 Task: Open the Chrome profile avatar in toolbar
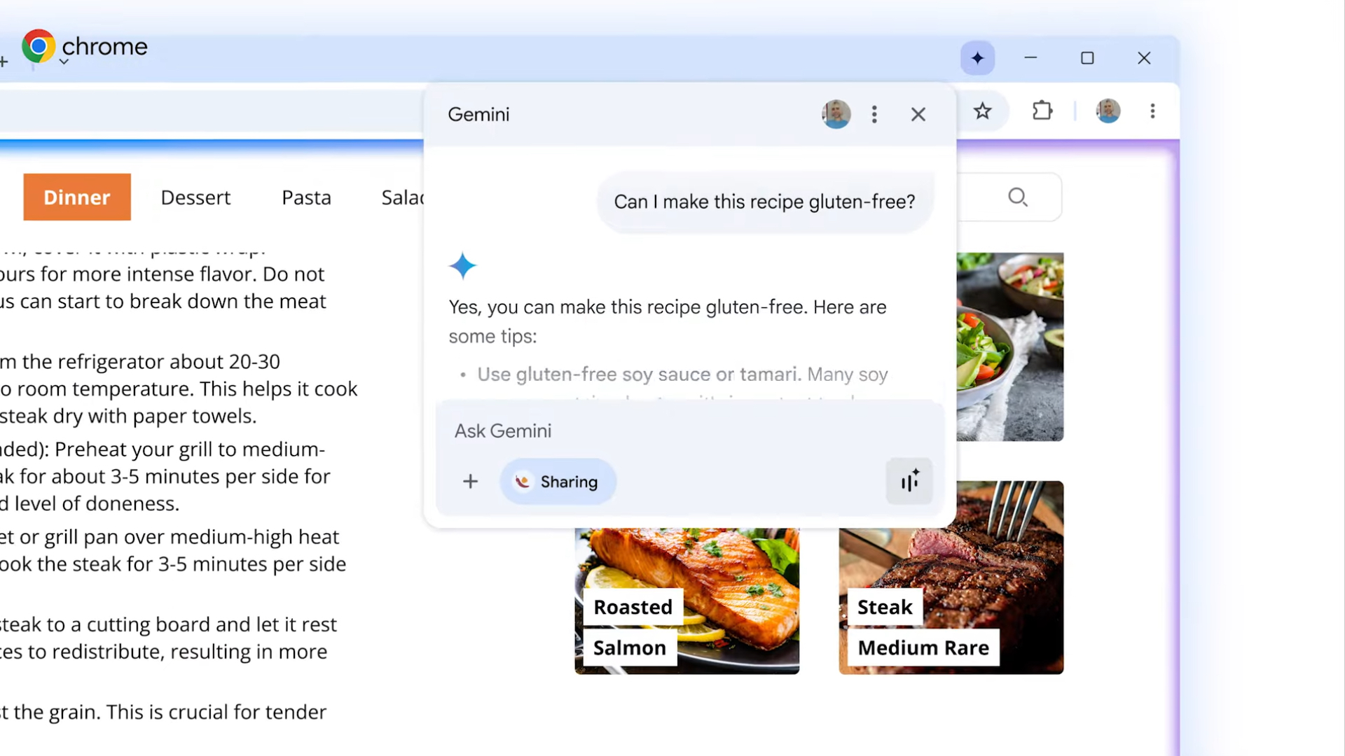click(1108, 111)
